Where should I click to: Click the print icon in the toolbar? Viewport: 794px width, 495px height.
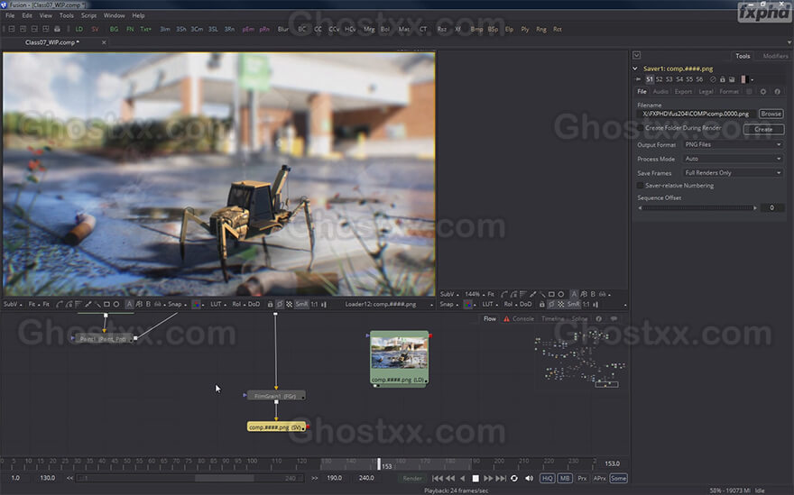(x=57, y=30)
